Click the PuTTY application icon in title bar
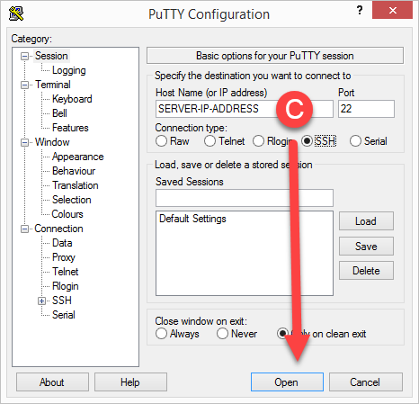419x404 pixels. click(x=16, y=13)
